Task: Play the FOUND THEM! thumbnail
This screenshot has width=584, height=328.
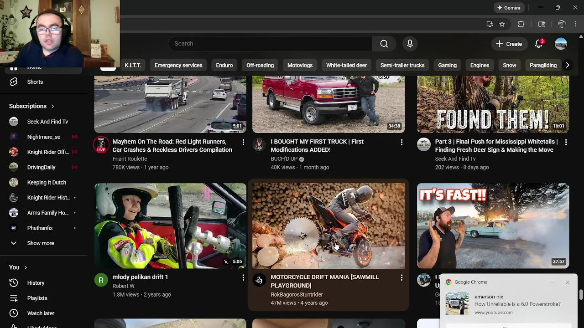Action: click(493, 104)
